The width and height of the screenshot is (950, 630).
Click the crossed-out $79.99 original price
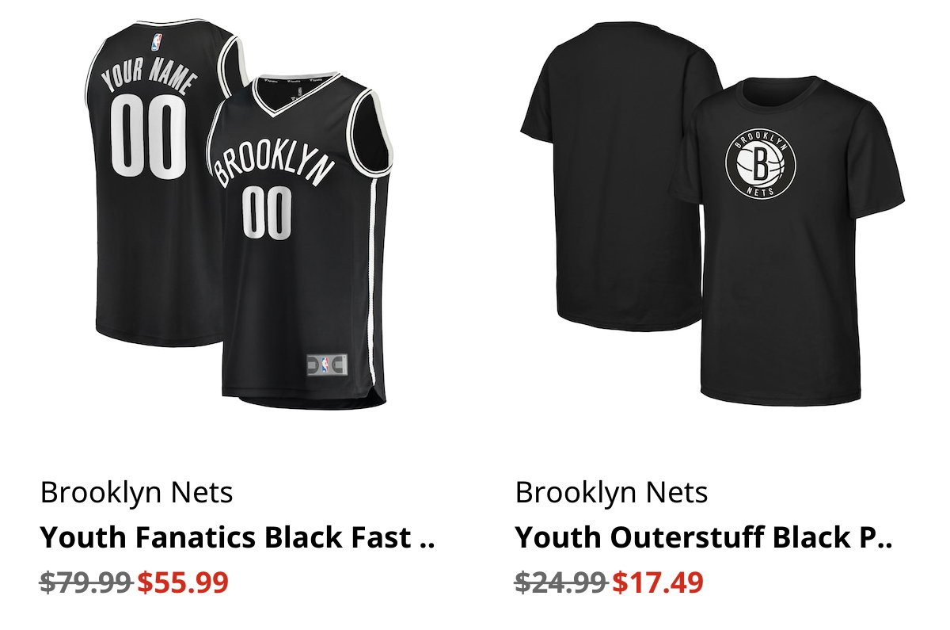[86, 583]
